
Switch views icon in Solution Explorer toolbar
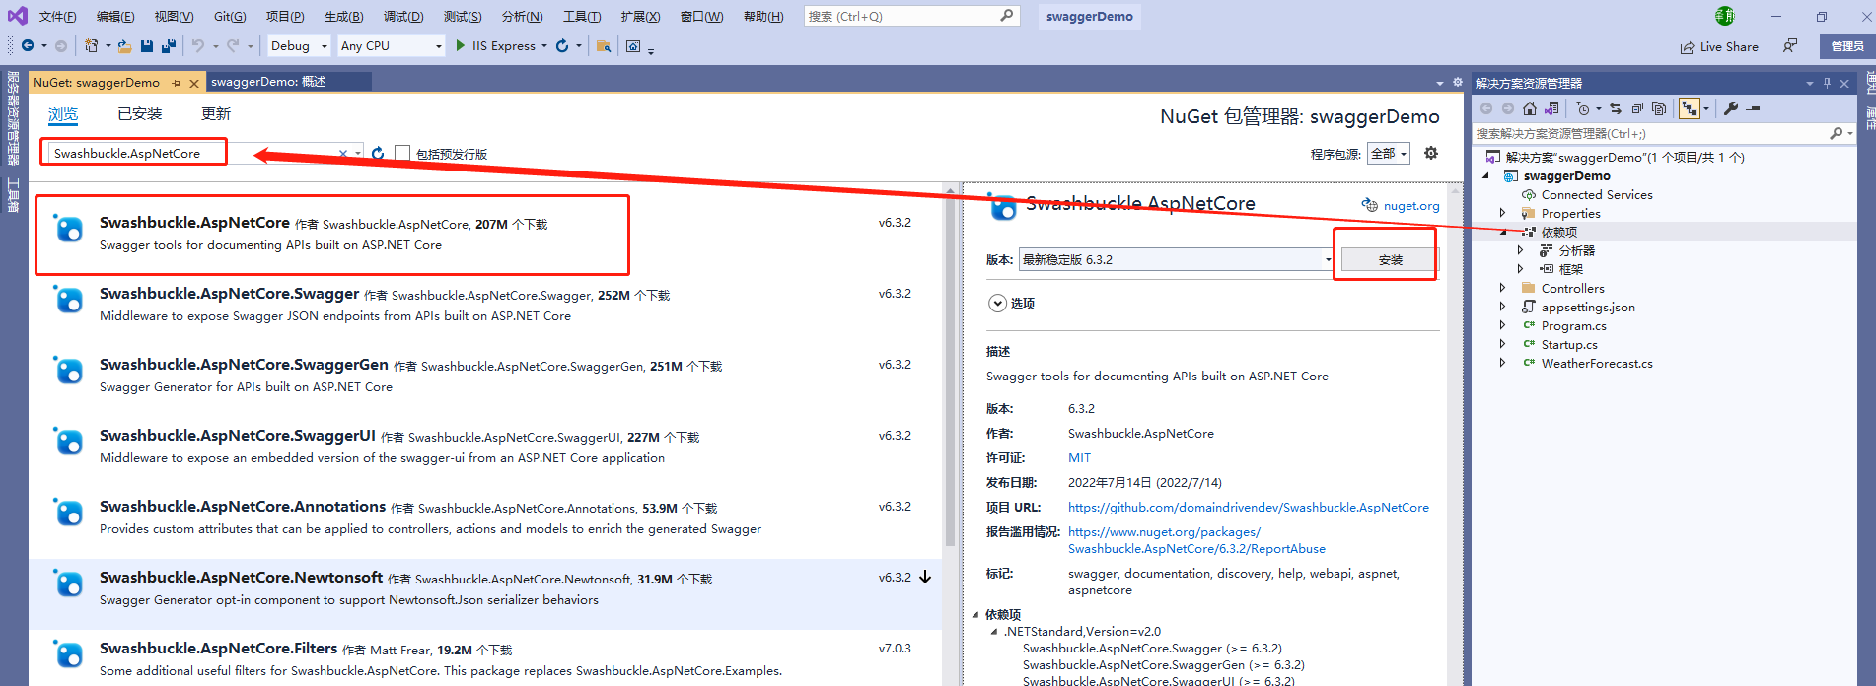[1551, 108]
